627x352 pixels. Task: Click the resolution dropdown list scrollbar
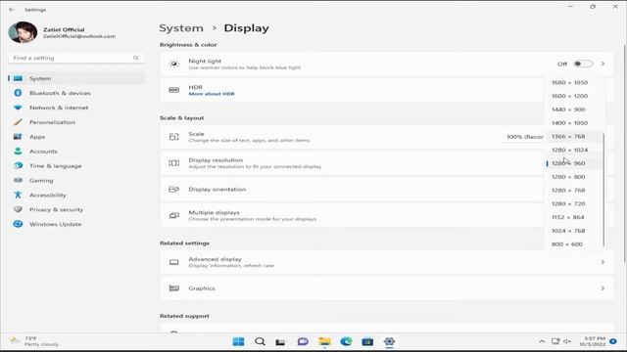point(603,190)
